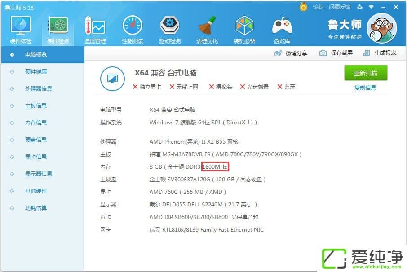Viewport: 407px width, 272px height.
Task: Switch to 功耗估算 in the sidebar
Action: [x=36, y=208]
